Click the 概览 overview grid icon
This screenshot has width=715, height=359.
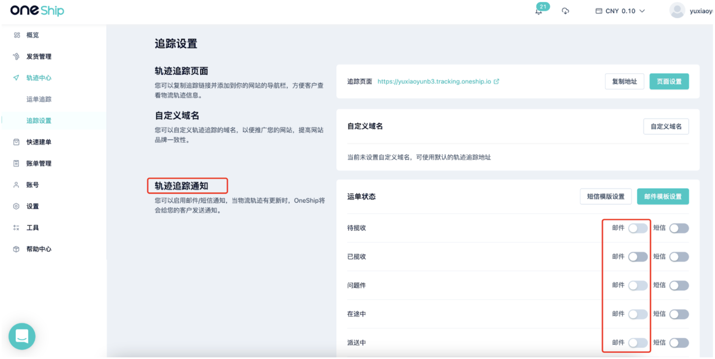17,35
